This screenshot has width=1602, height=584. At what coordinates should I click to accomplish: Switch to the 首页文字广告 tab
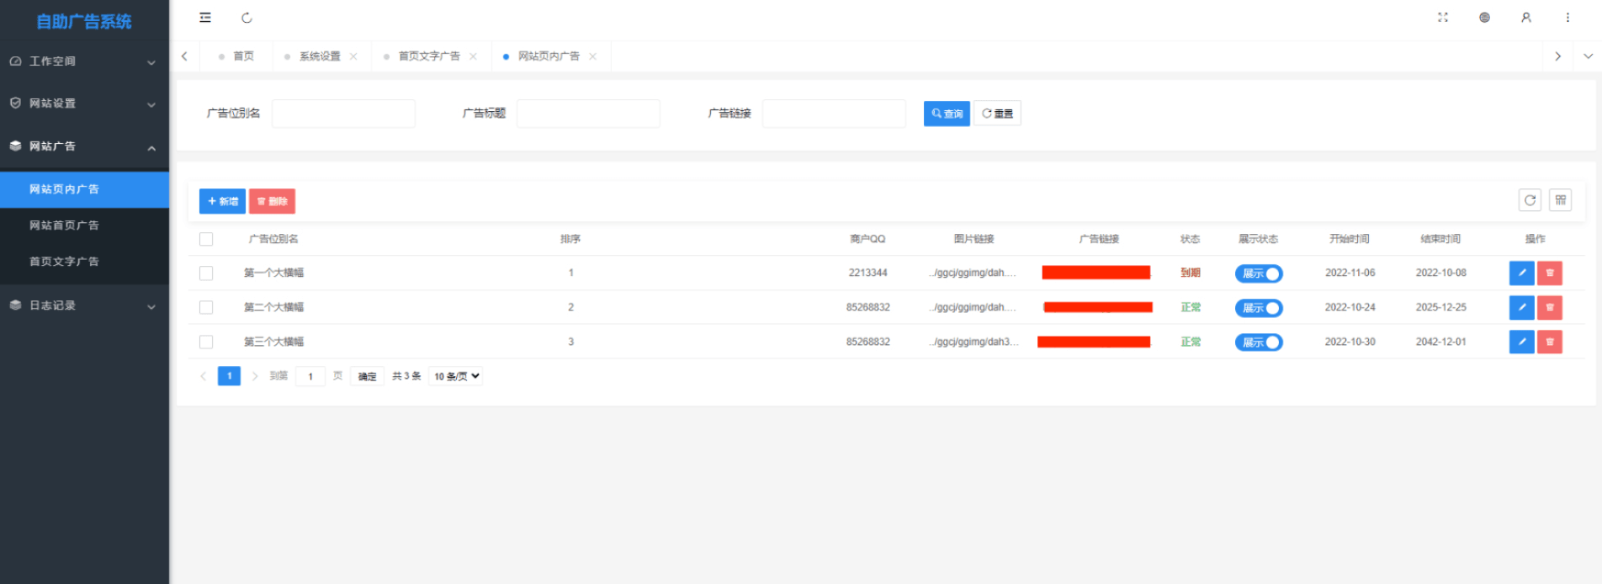429,56
